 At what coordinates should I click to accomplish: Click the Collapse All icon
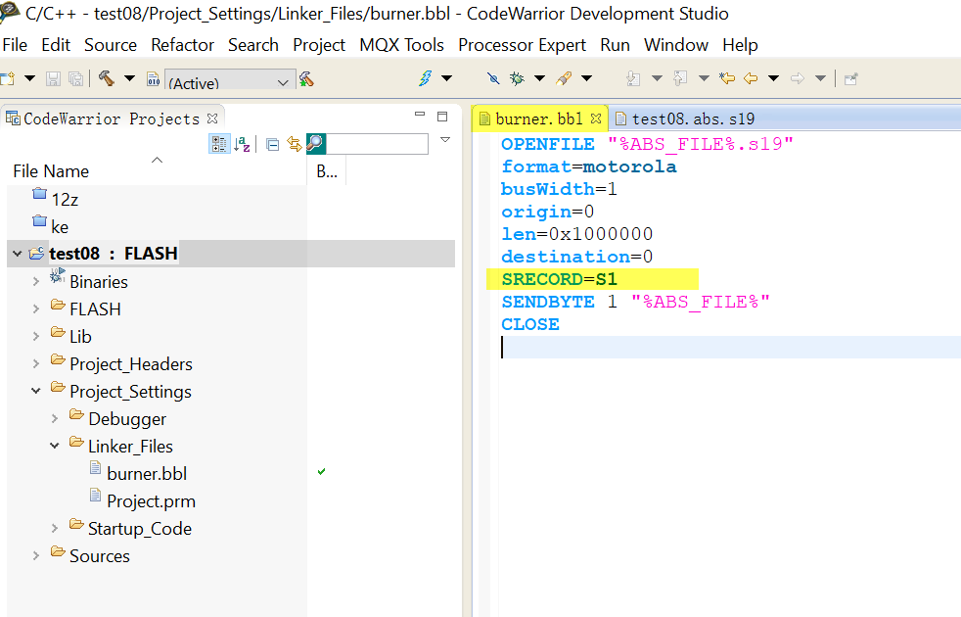coord(273,144)
